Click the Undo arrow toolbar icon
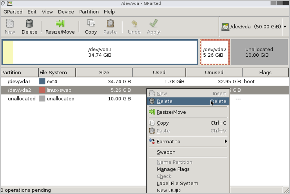The height and width of the screenshot is (194, 290). (134, 23)
